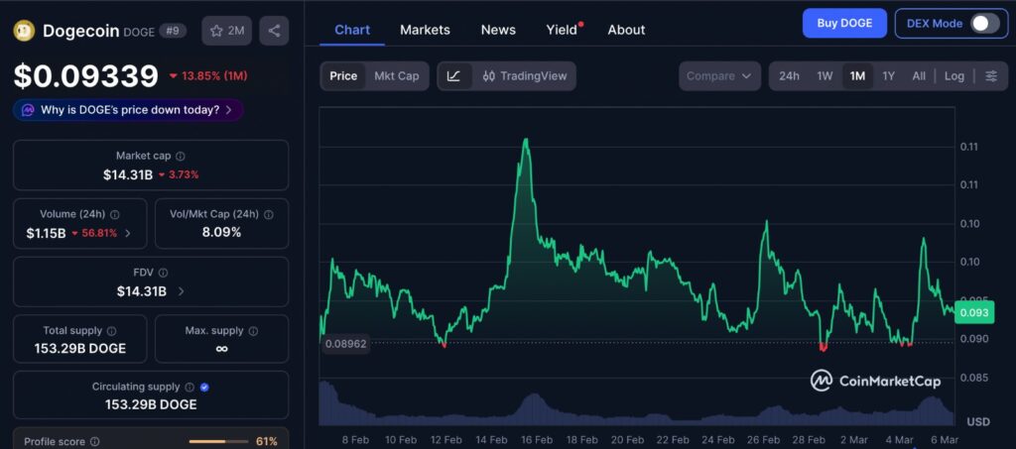1016x449 pixels.
Task: Open the Yield tab
Action: (562, 30)
